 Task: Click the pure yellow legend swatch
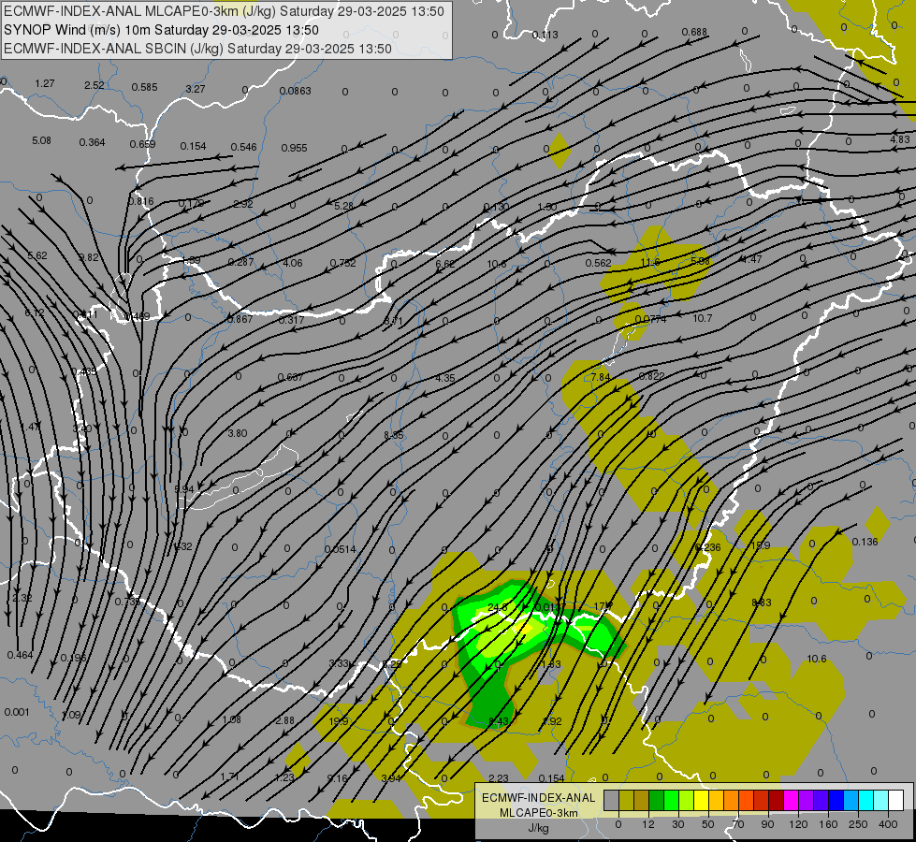pos(702,800)
